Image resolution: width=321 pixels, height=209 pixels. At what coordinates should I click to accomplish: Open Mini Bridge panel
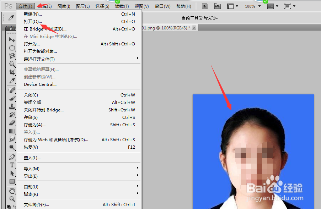click(217, 6)
